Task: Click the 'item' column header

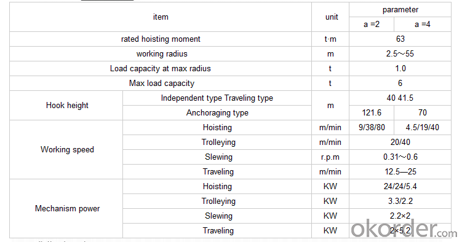Action: [x=161, y=17]
